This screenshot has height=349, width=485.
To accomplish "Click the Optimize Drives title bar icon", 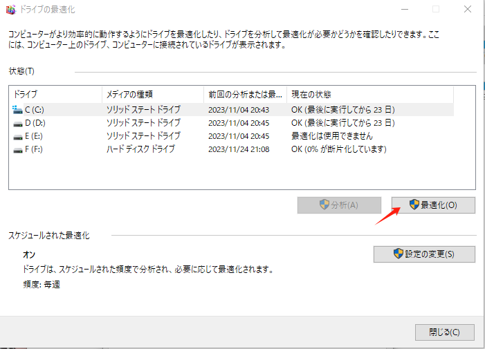I will [9, 10].
